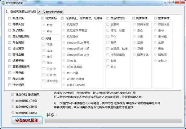
Task: Select elmagnifico 中期 option
Action: click(x=64, y=49)
